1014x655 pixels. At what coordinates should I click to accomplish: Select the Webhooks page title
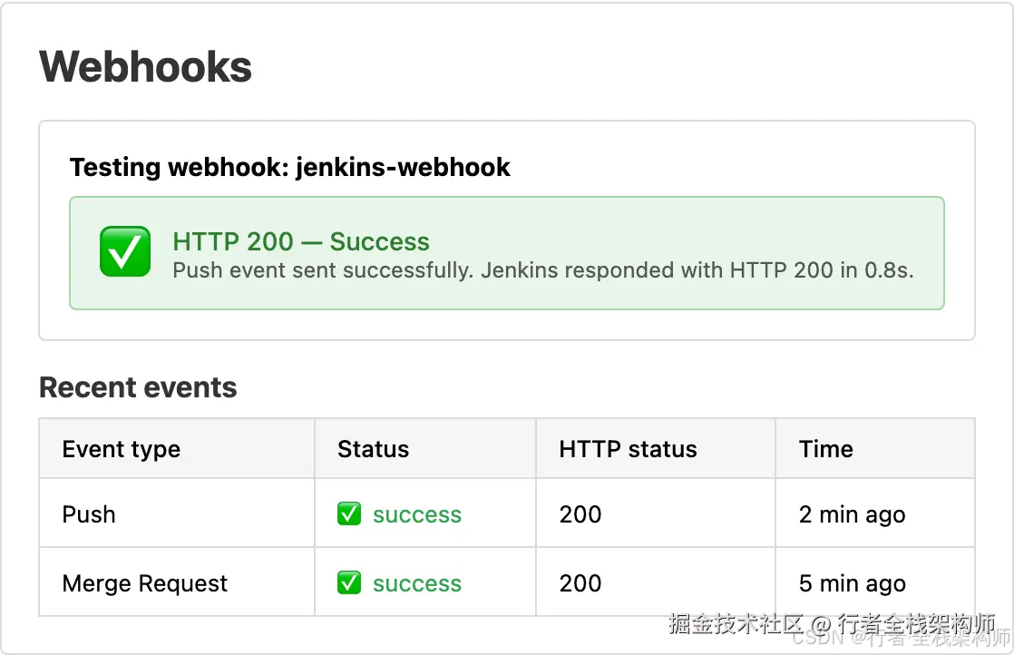145,66
